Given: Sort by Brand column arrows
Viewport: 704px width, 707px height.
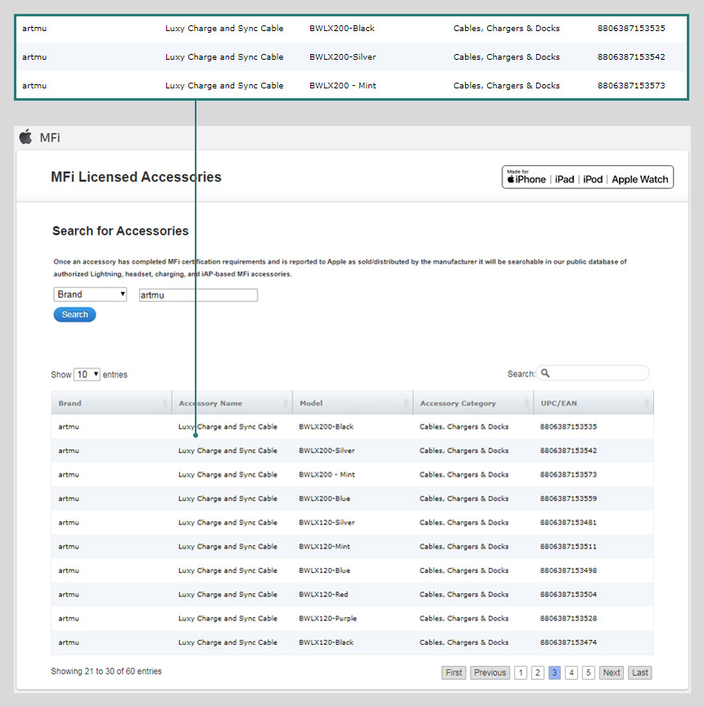Looking at the screenshot, I should pyautogui.click(x=165, y=403).
